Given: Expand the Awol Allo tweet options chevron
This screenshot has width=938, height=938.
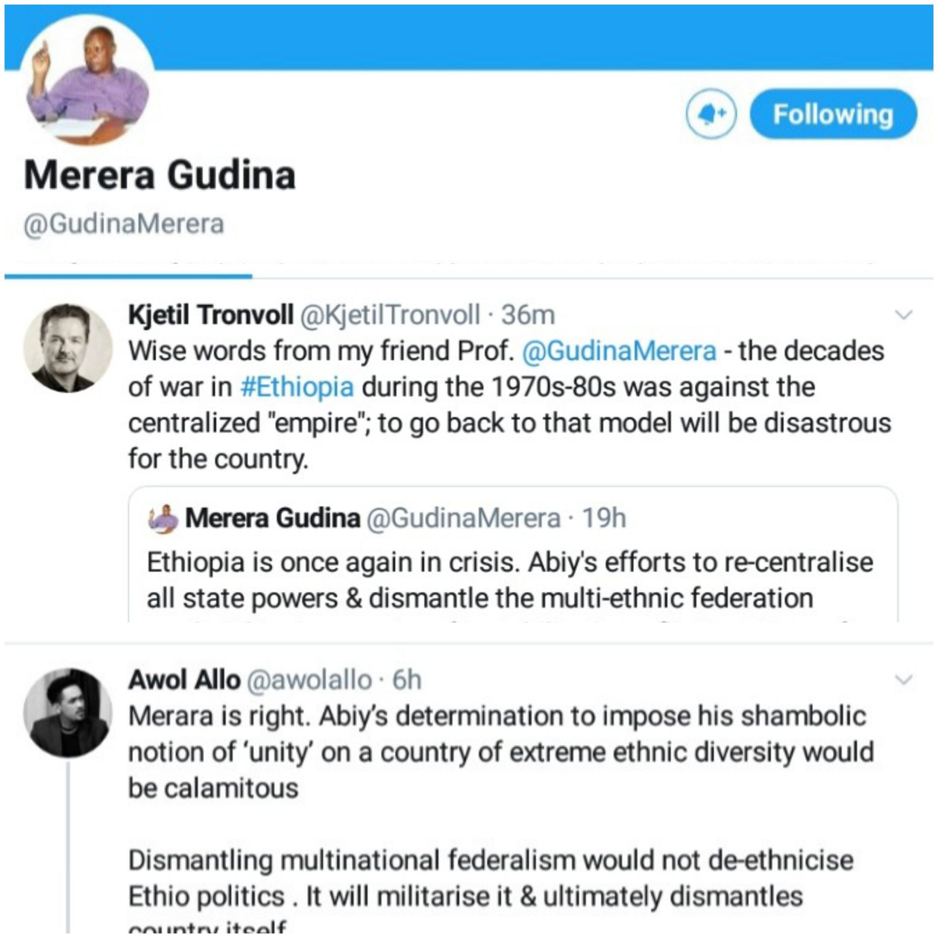Looking at the screenshot, I should point(904,680).
